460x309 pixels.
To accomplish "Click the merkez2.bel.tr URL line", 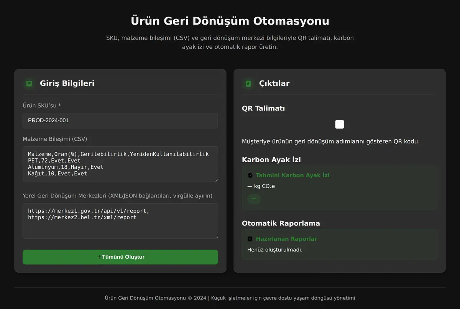I will (82, 217).
